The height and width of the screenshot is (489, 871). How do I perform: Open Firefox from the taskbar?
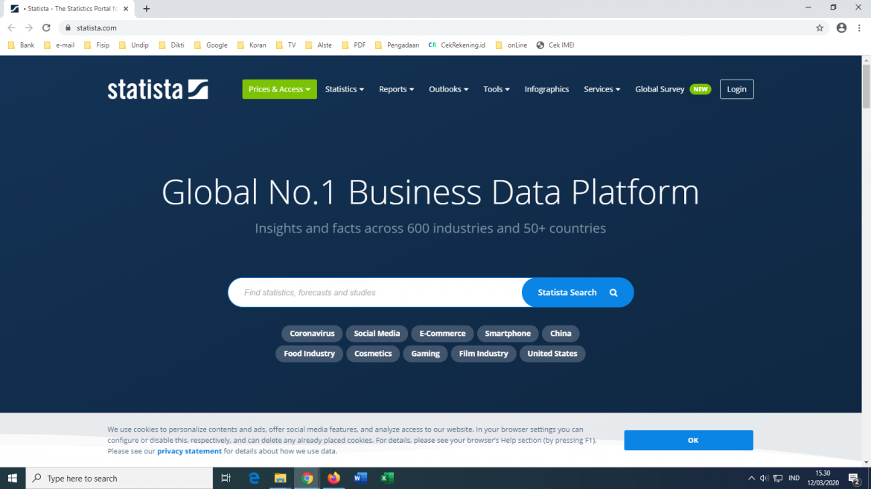tap(334, 478)
